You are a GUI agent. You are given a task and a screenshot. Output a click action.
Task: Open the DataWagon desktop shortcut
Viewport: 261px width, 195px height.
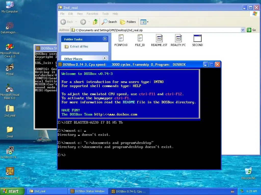(10, 28)
